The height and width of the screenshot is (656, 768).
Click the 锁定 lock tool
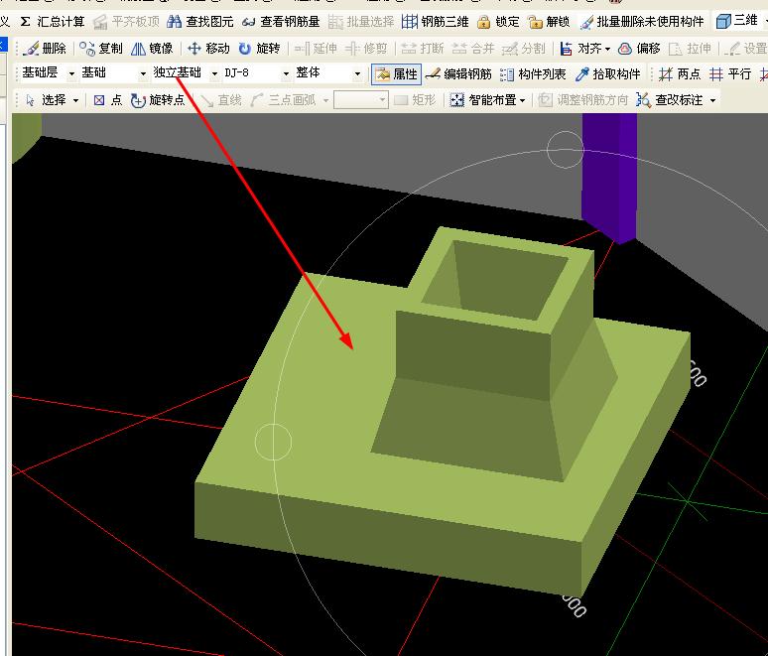tap(498, 22)
